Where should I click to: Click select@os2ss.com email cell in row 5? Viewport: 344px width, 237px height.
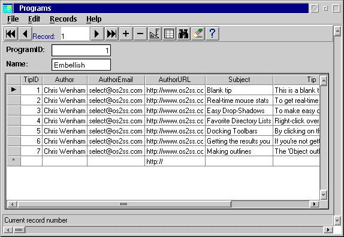(116, 131)
